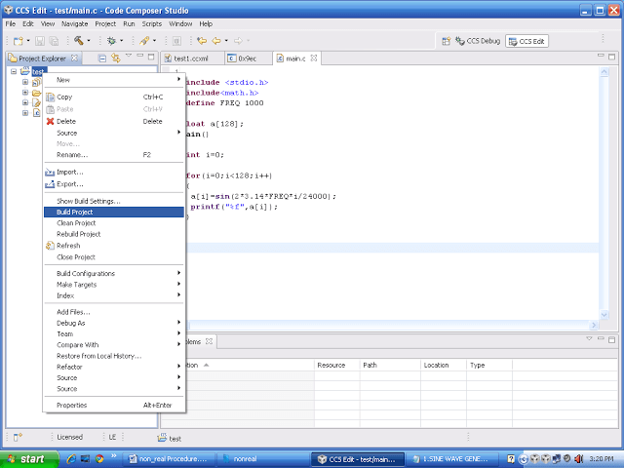Choose Rebuild Project from context menu
Image resolution: width=624 pixels, height=468 pixels.
point(114,234)
